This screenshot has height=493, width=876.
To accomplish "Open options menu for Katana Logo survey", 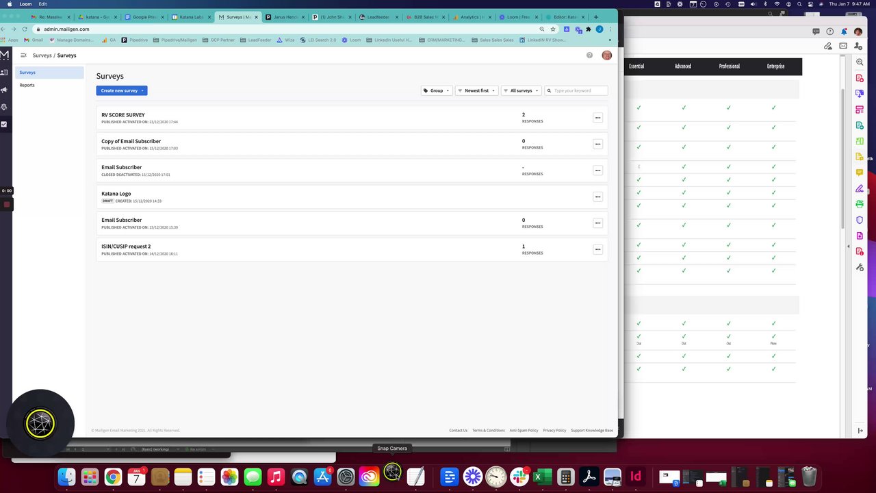I will pyautogui.click(x=597, y=197).
